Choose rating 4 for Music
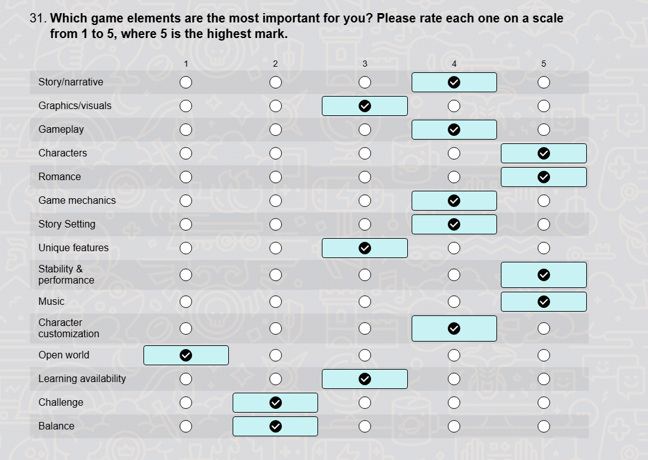Viewport: 648px width, 460px height. click(x=454, y=302)
